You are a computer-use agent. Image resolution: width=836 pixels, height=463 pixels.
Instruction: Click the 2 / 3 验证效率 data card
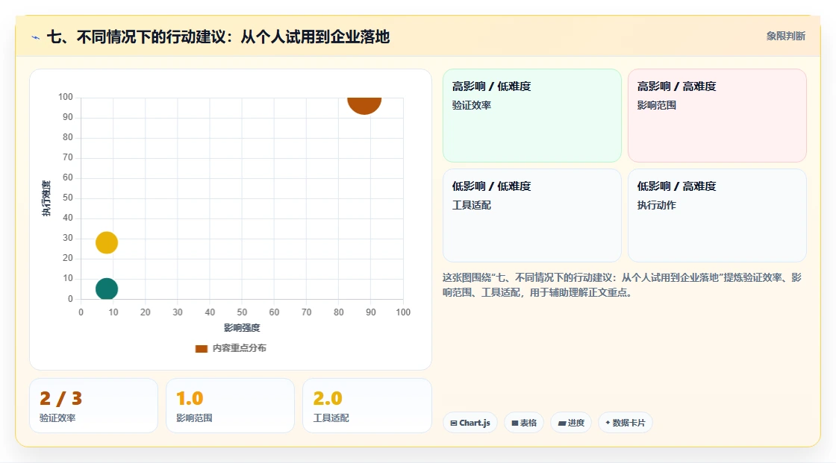click(94, 406)
